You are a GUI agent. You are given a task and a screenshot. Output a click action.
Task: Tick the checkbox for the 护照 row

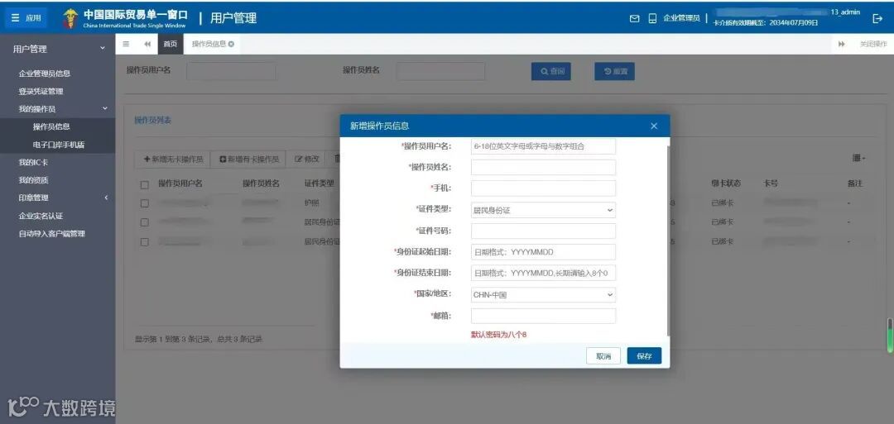click(144, 203)
